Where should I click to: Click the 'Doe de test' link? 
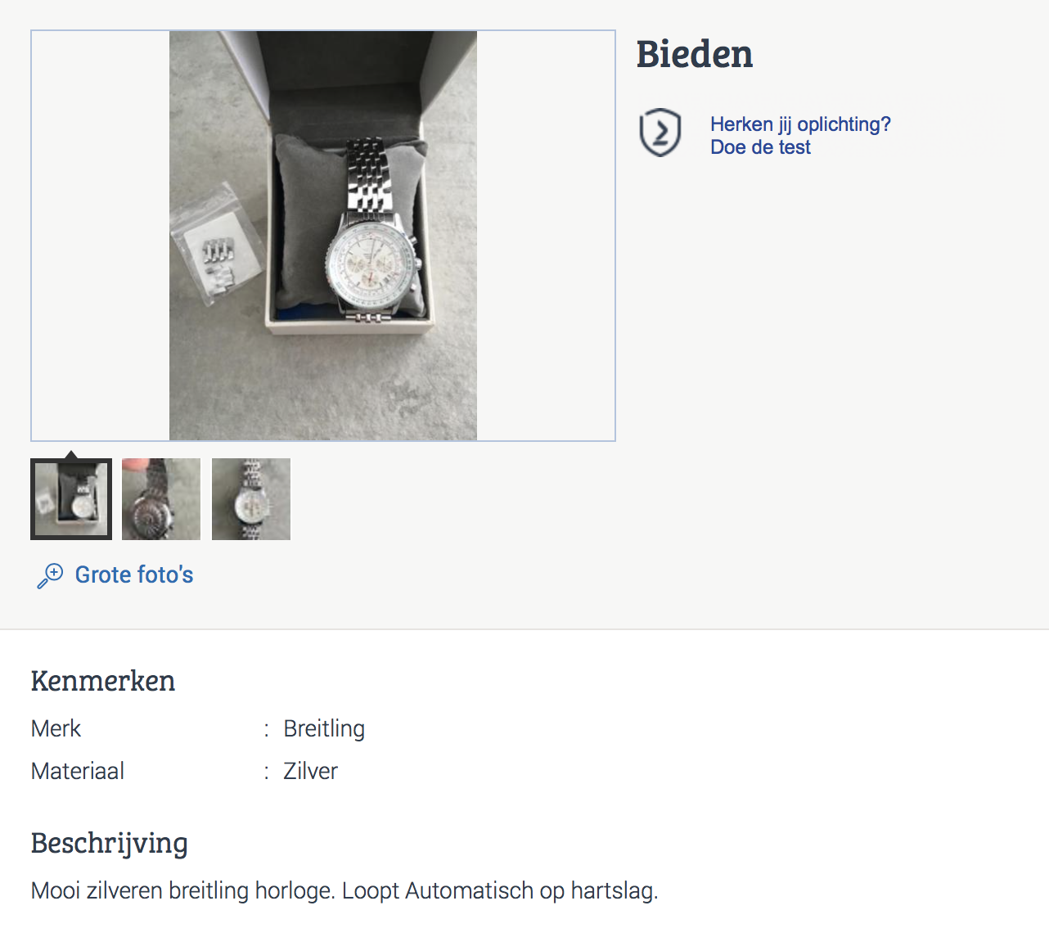click(760, 147)
